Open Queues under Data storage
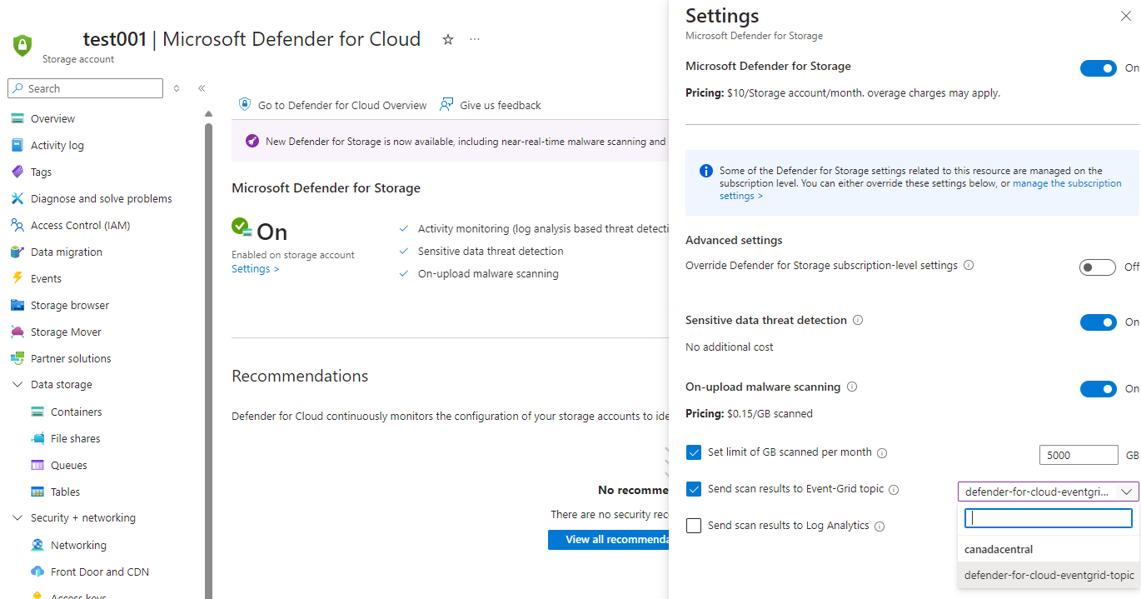 pyautogui.click(x=69, y=465)
